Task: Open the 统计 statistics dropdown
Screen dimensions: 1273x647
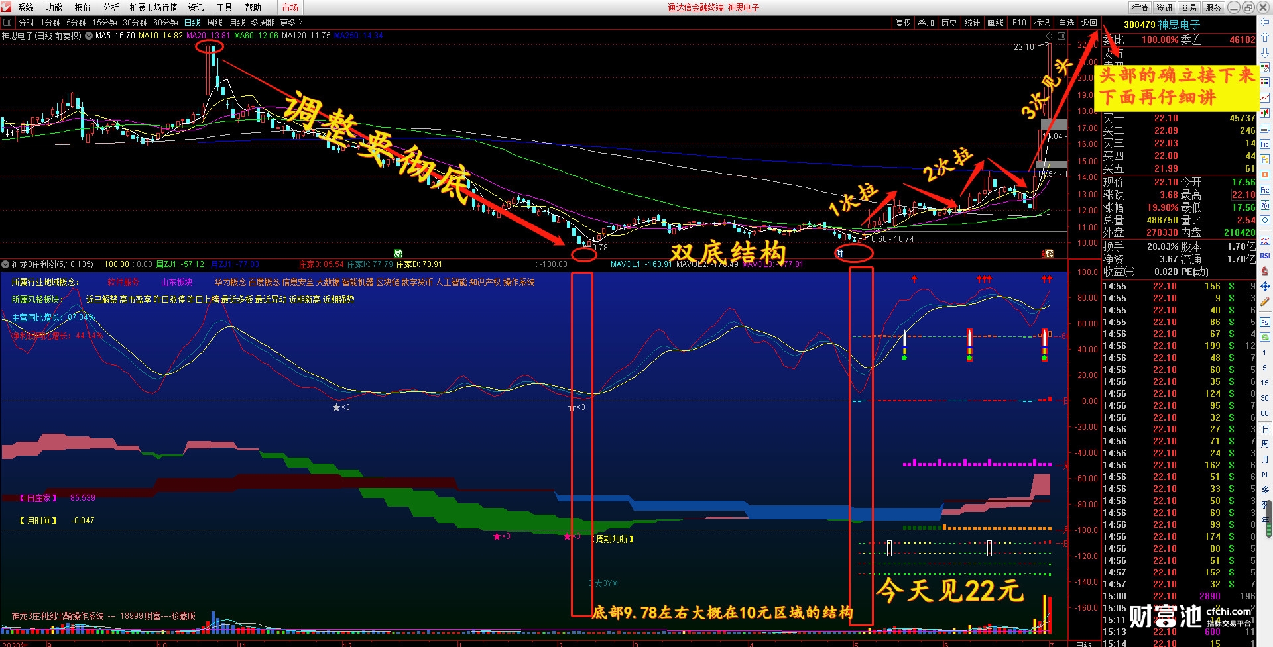Action: (x=972, y=23)
